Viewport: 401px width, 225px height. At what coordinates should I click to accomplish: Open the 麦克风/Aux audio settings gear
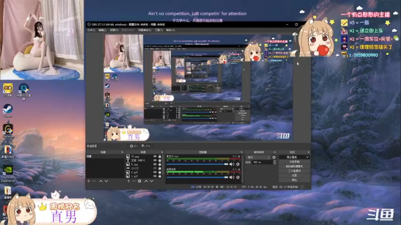pyautogui.click(x=238, y=164)
